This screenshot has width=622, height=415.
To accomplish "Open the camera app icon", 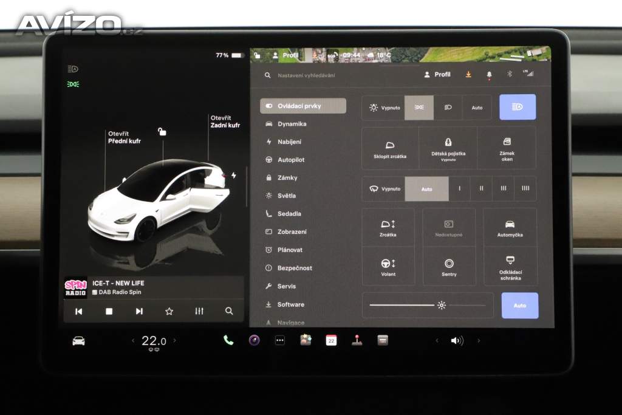I will 255,340.
